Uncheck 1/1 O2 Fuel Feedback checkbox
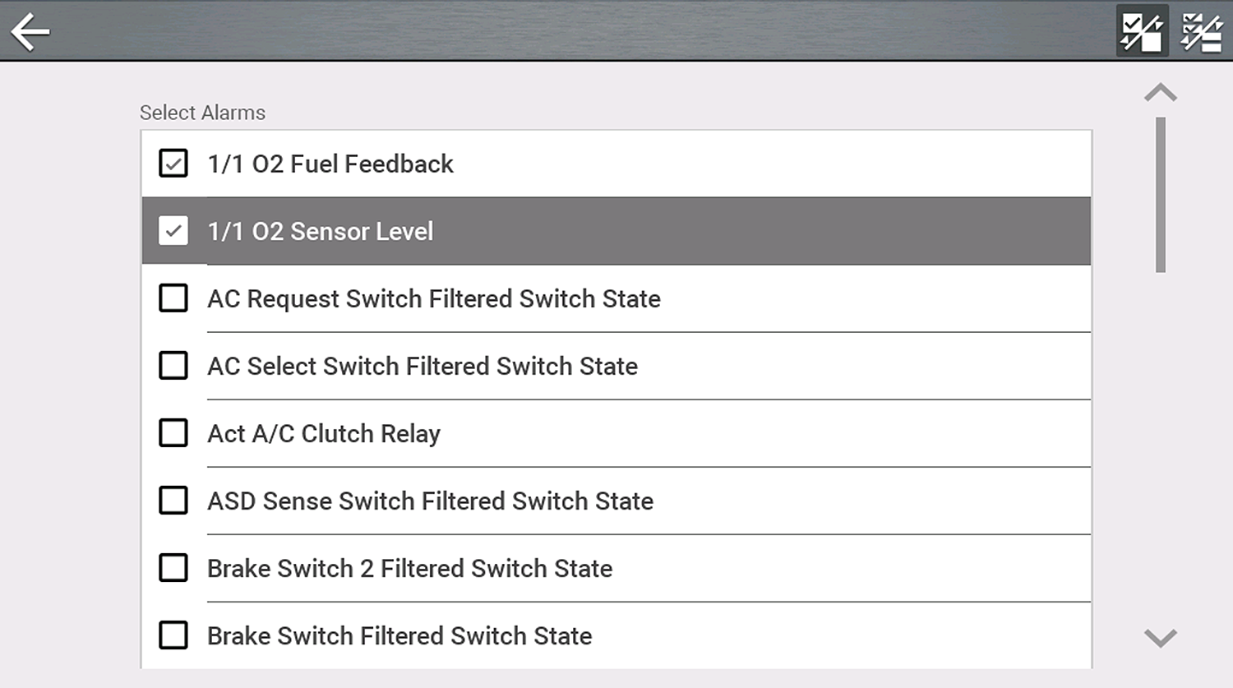Screen dimensions: 1233x688 coord(173,164)
